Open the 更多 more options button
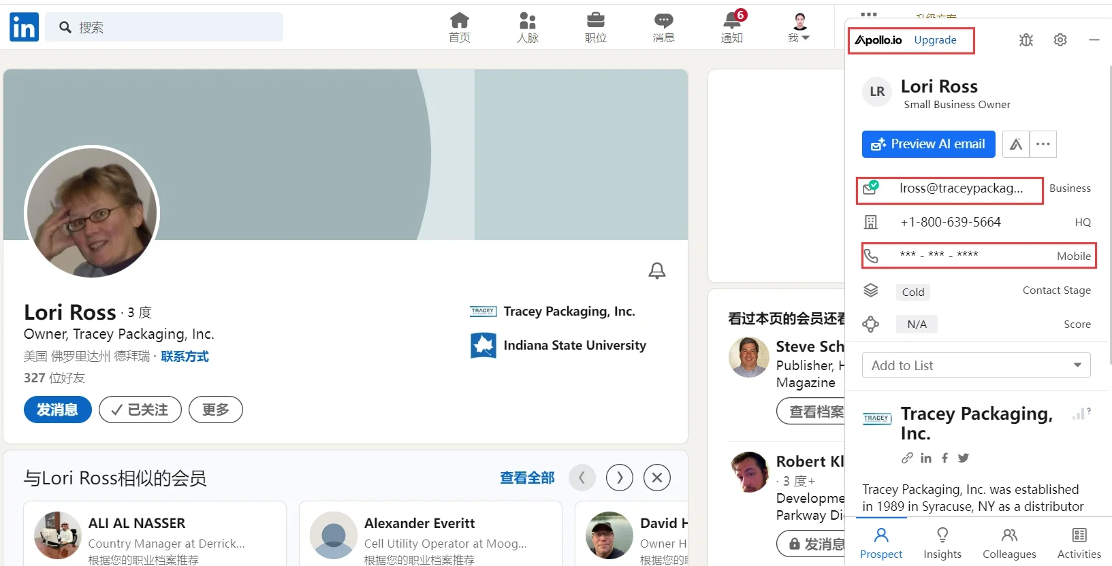This screenshot has height=566, width=1112. tap(216, 410)
